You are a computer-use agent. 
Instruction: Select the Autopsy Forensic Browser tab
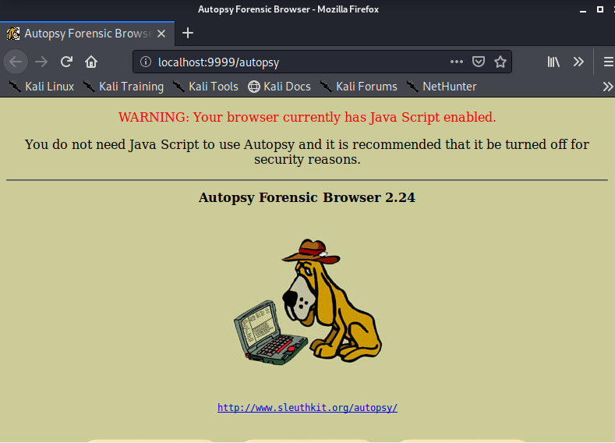(87, 34)
